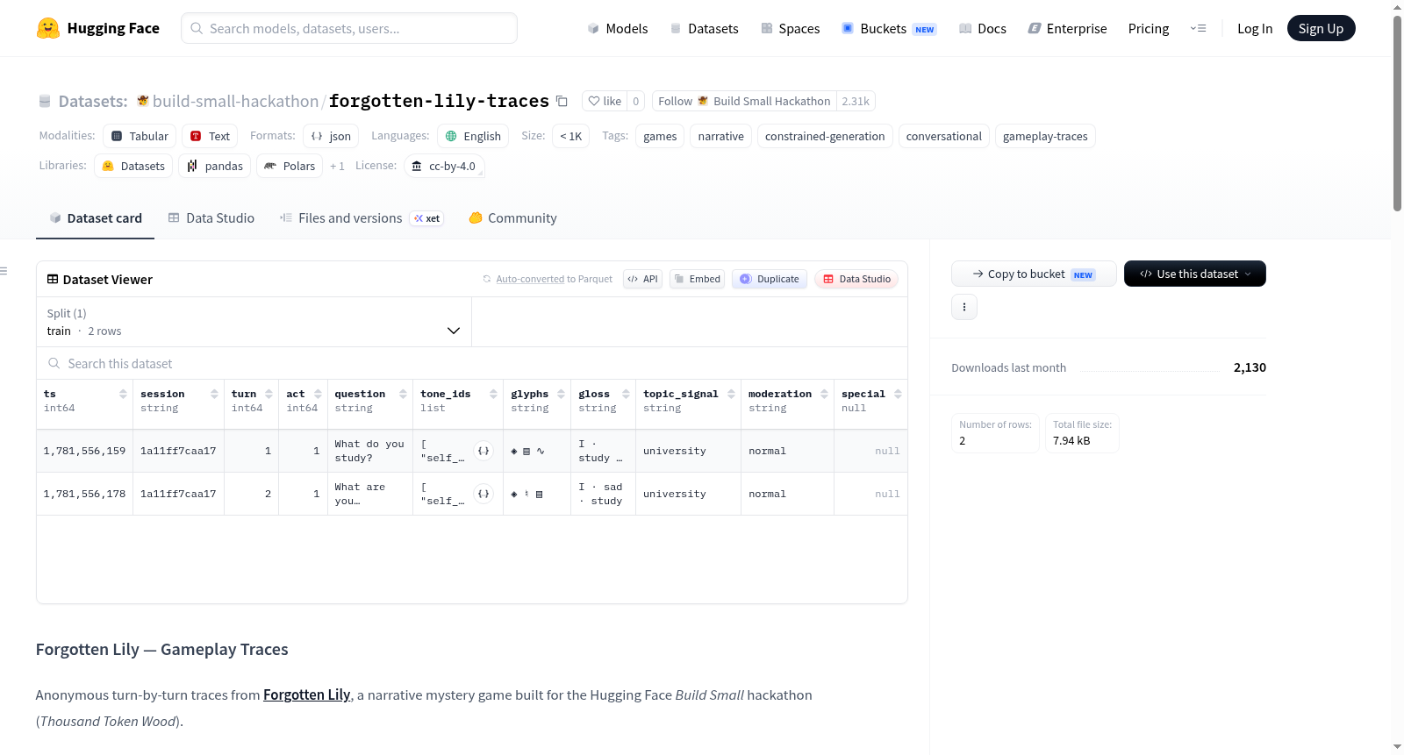Sort by the gloss column
This screenshot has height=755, width=1404.
(626, 395)
